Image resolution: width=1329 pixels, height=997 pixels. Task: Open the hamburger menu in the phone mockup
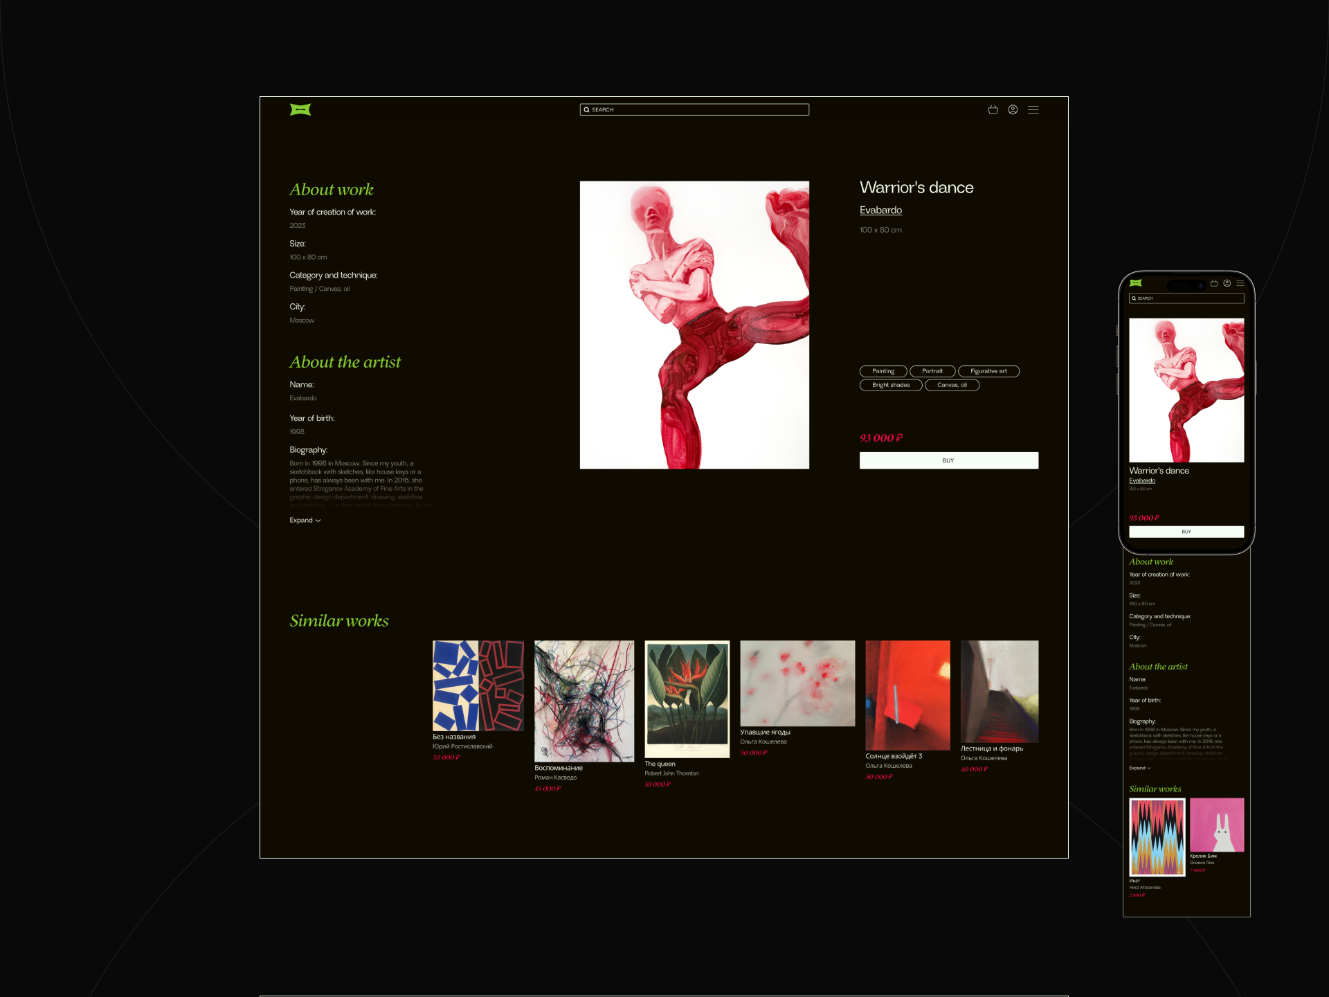tap(1240, 283)
